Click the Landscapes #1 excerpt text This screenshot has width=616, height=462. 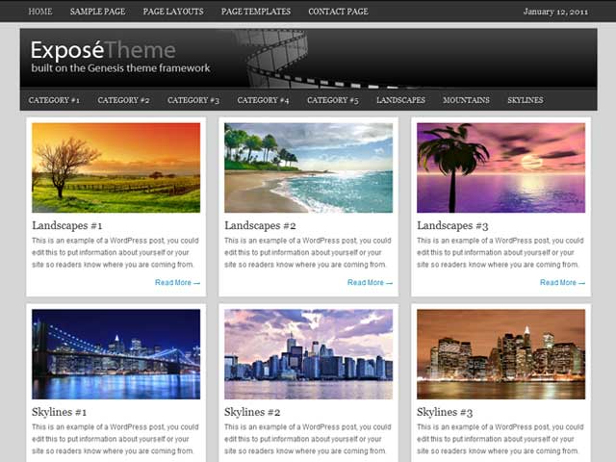[115, 252]
